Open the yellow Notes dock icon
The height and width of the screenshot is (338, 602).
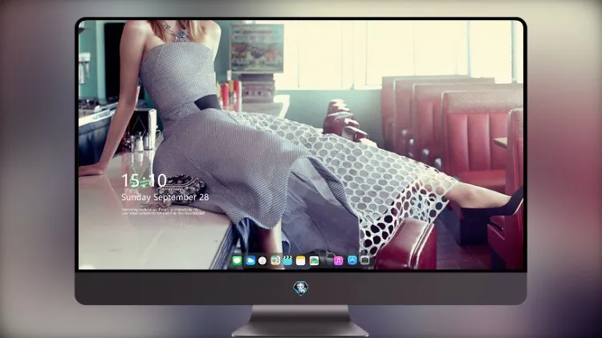coord(301,260)
